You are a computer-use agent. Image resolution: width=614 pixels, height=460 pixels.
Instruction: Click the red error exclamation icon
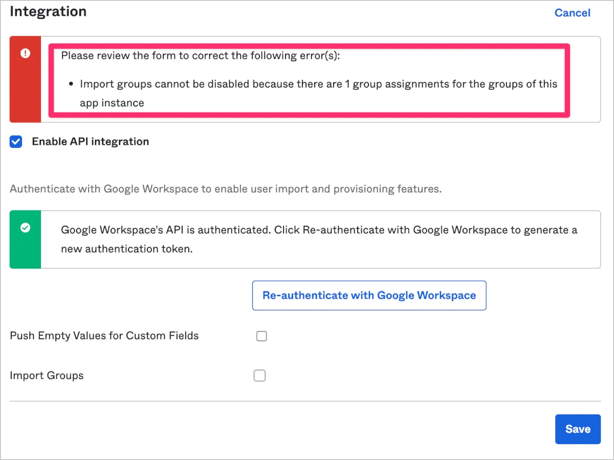(x=25, y=53)
